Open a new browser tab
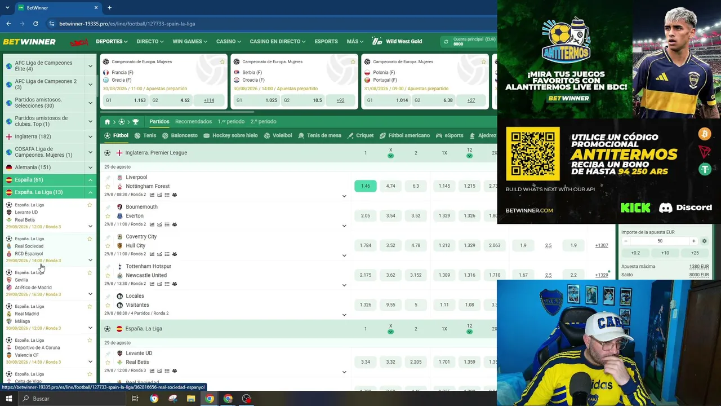The width and height of the screenshot is (721, 406). click(x=109, y=7)
